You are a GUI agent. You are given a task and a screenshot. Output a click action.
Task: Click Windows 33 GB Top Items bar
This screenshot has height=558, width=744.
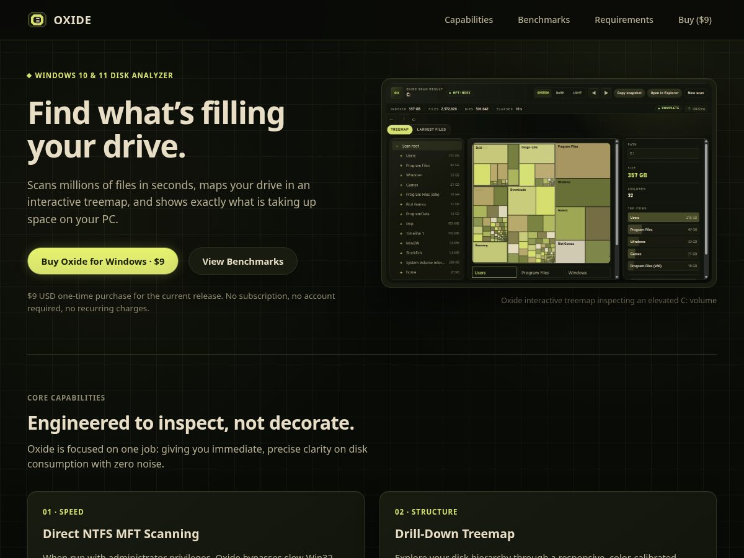pyautogui.click(x=663, y=242)
